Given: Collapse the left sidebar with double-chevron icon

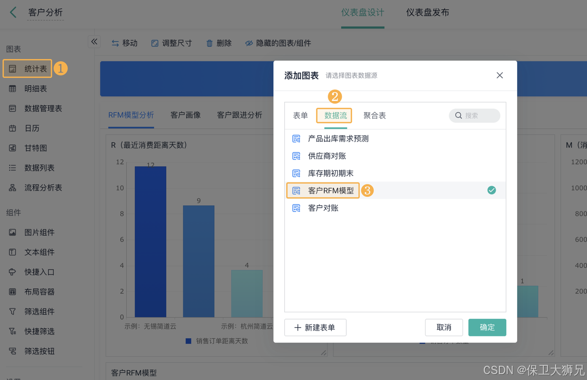Looking at the screenshot, I should click(94, 42).
